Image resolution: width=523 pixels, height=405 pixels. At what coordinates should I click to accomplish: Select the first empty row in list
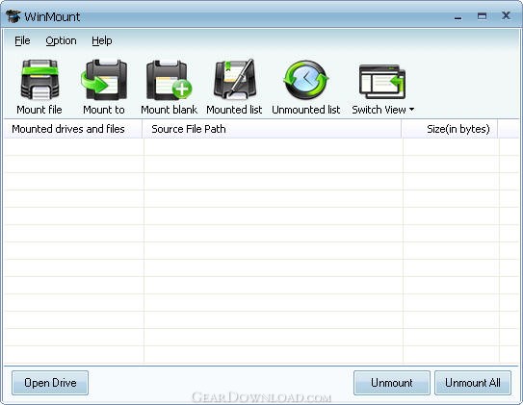click(262, 147)
